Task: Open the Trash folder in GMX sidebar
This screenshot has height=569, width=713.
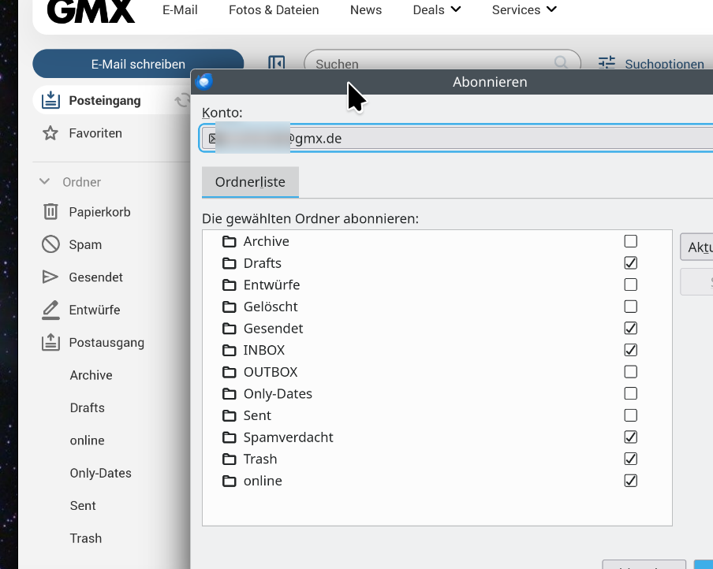Action: point(86,538)
